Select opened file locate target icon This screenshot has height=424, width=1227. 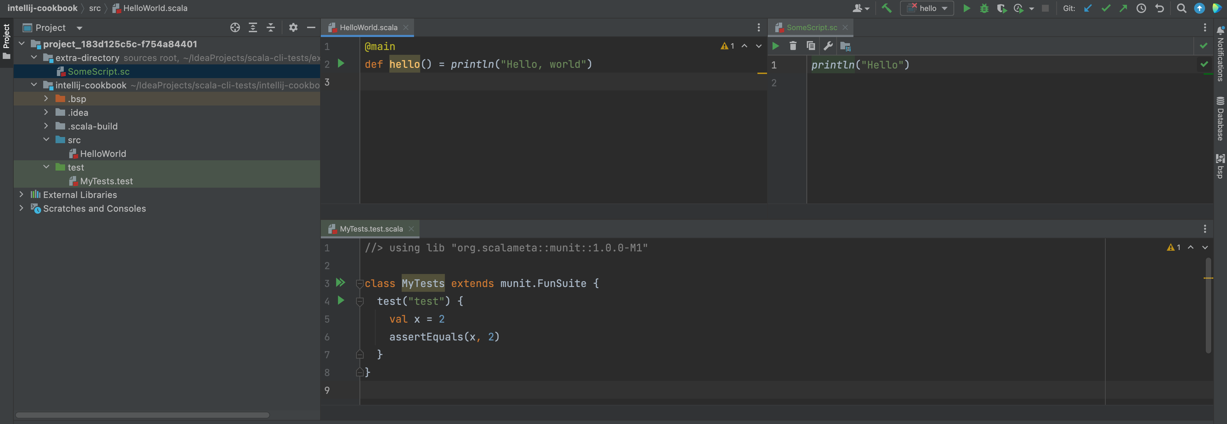235,28
